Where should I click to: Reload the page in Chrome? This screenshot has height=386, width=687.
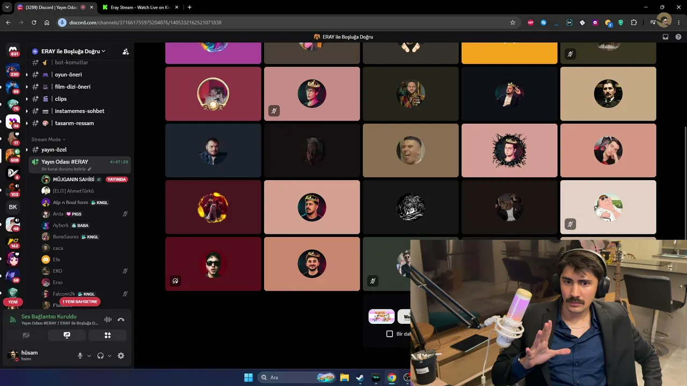tap(34, 23)
